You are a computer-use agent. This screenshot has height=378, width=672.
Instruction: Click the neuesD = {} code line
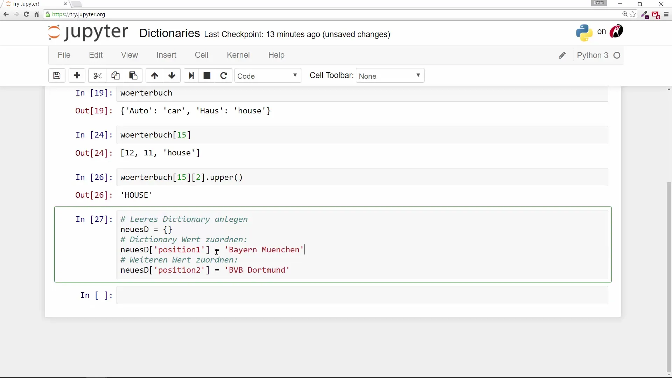[146, 230]
